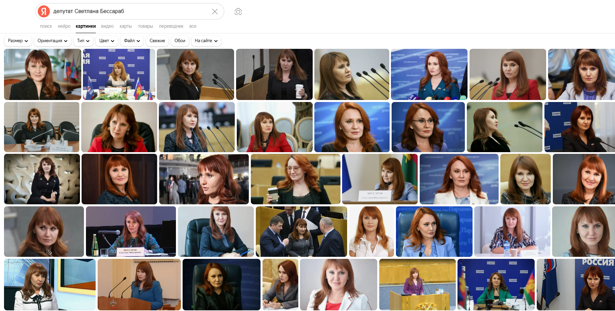
Task: Click the все services link
Action: pos(193,26)
